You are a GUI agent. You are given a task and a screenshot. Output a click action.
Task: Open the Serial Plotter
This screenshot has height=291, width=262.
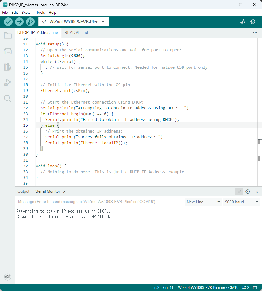[x=242, y=21]
